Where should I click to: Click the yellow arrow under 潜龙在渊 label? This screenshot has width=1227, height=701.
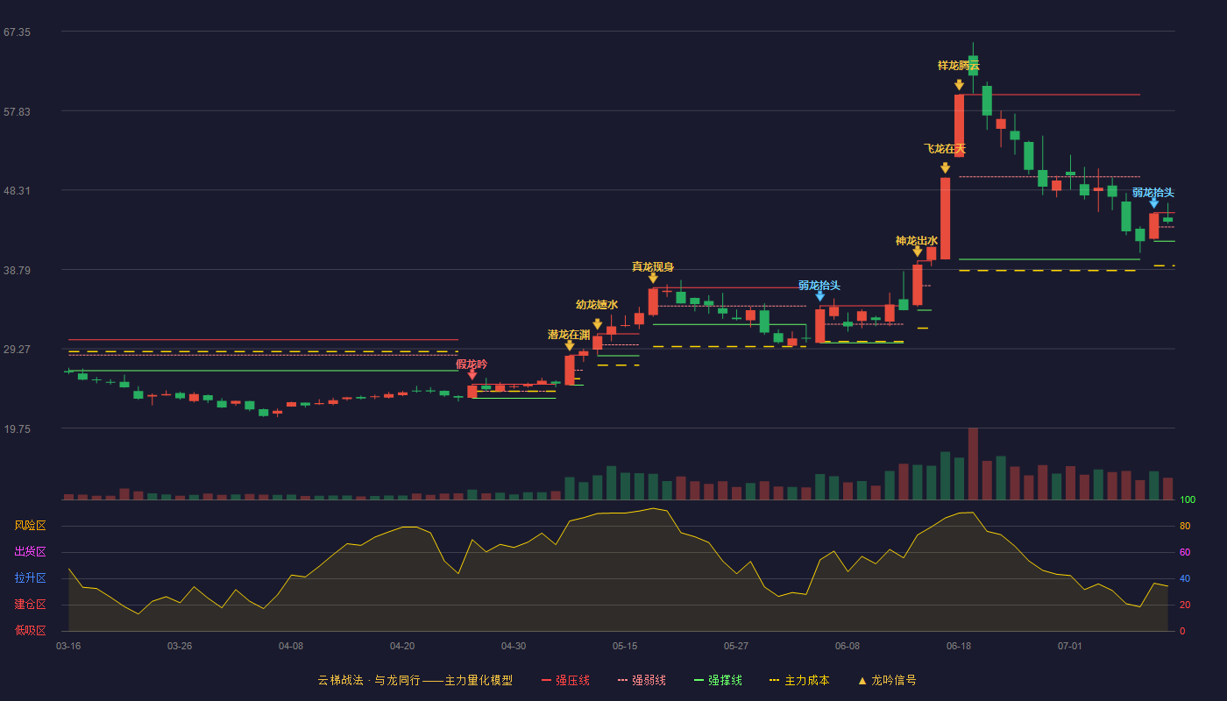pos(570,346)
